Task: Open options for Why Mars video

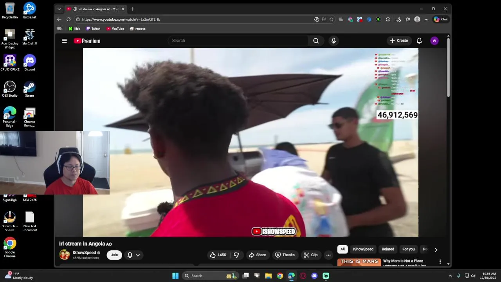Action: point(440,262)
